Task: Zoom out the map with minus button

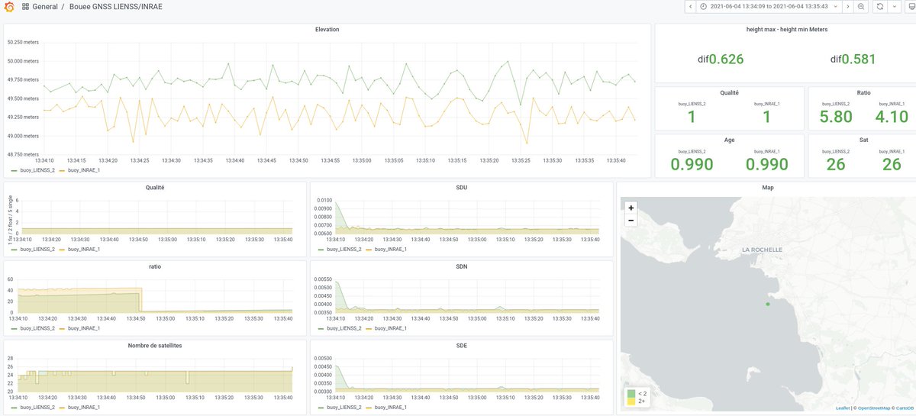Action: (631, 221)
